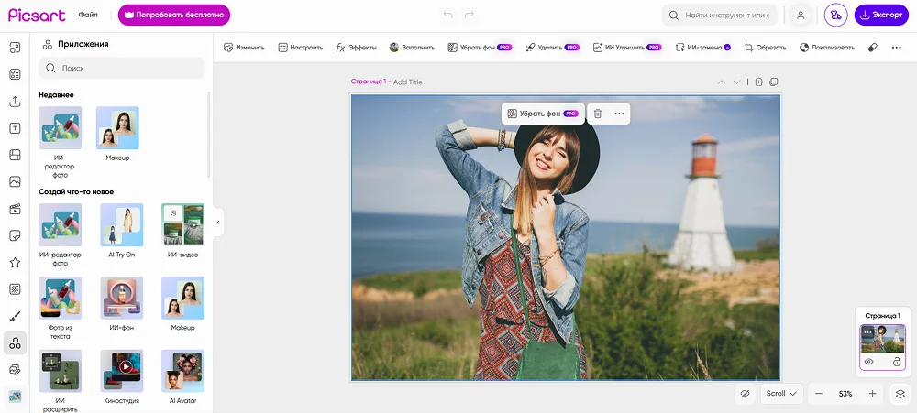Open the Файл menu
This screenshot has width=917, height=413.
pos(88,16)
